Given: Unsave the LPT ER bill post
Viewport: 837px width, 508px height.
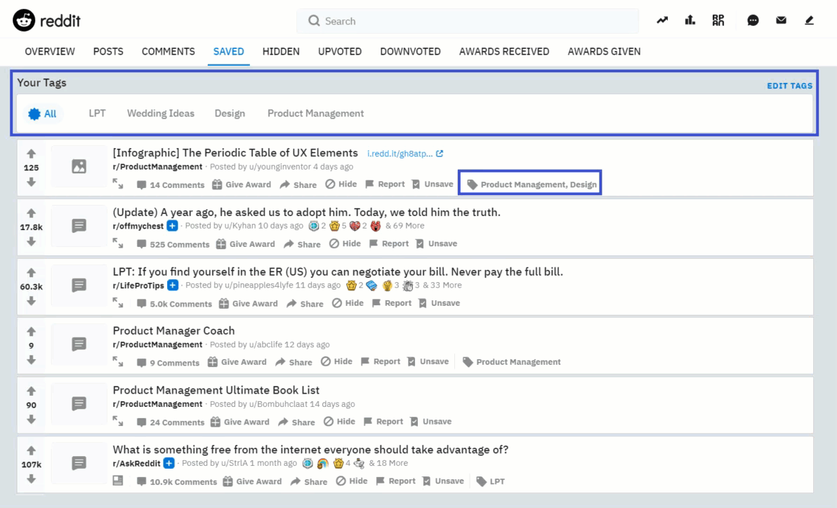Looking at the screenshot, I should tap(440, 303).
